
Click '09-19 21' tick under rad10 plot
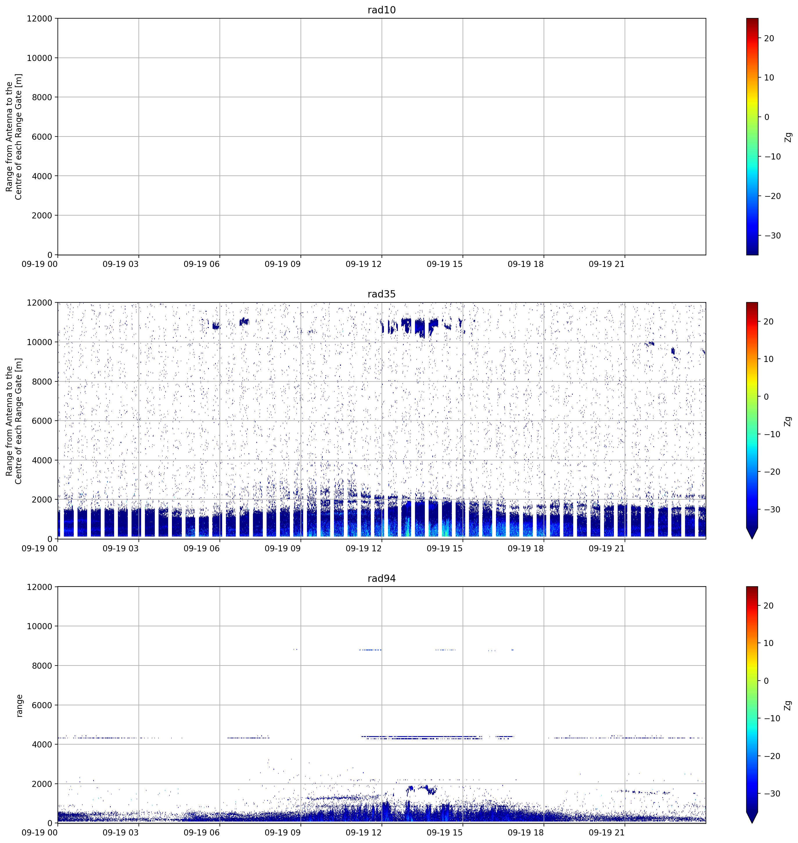[607, 264]
